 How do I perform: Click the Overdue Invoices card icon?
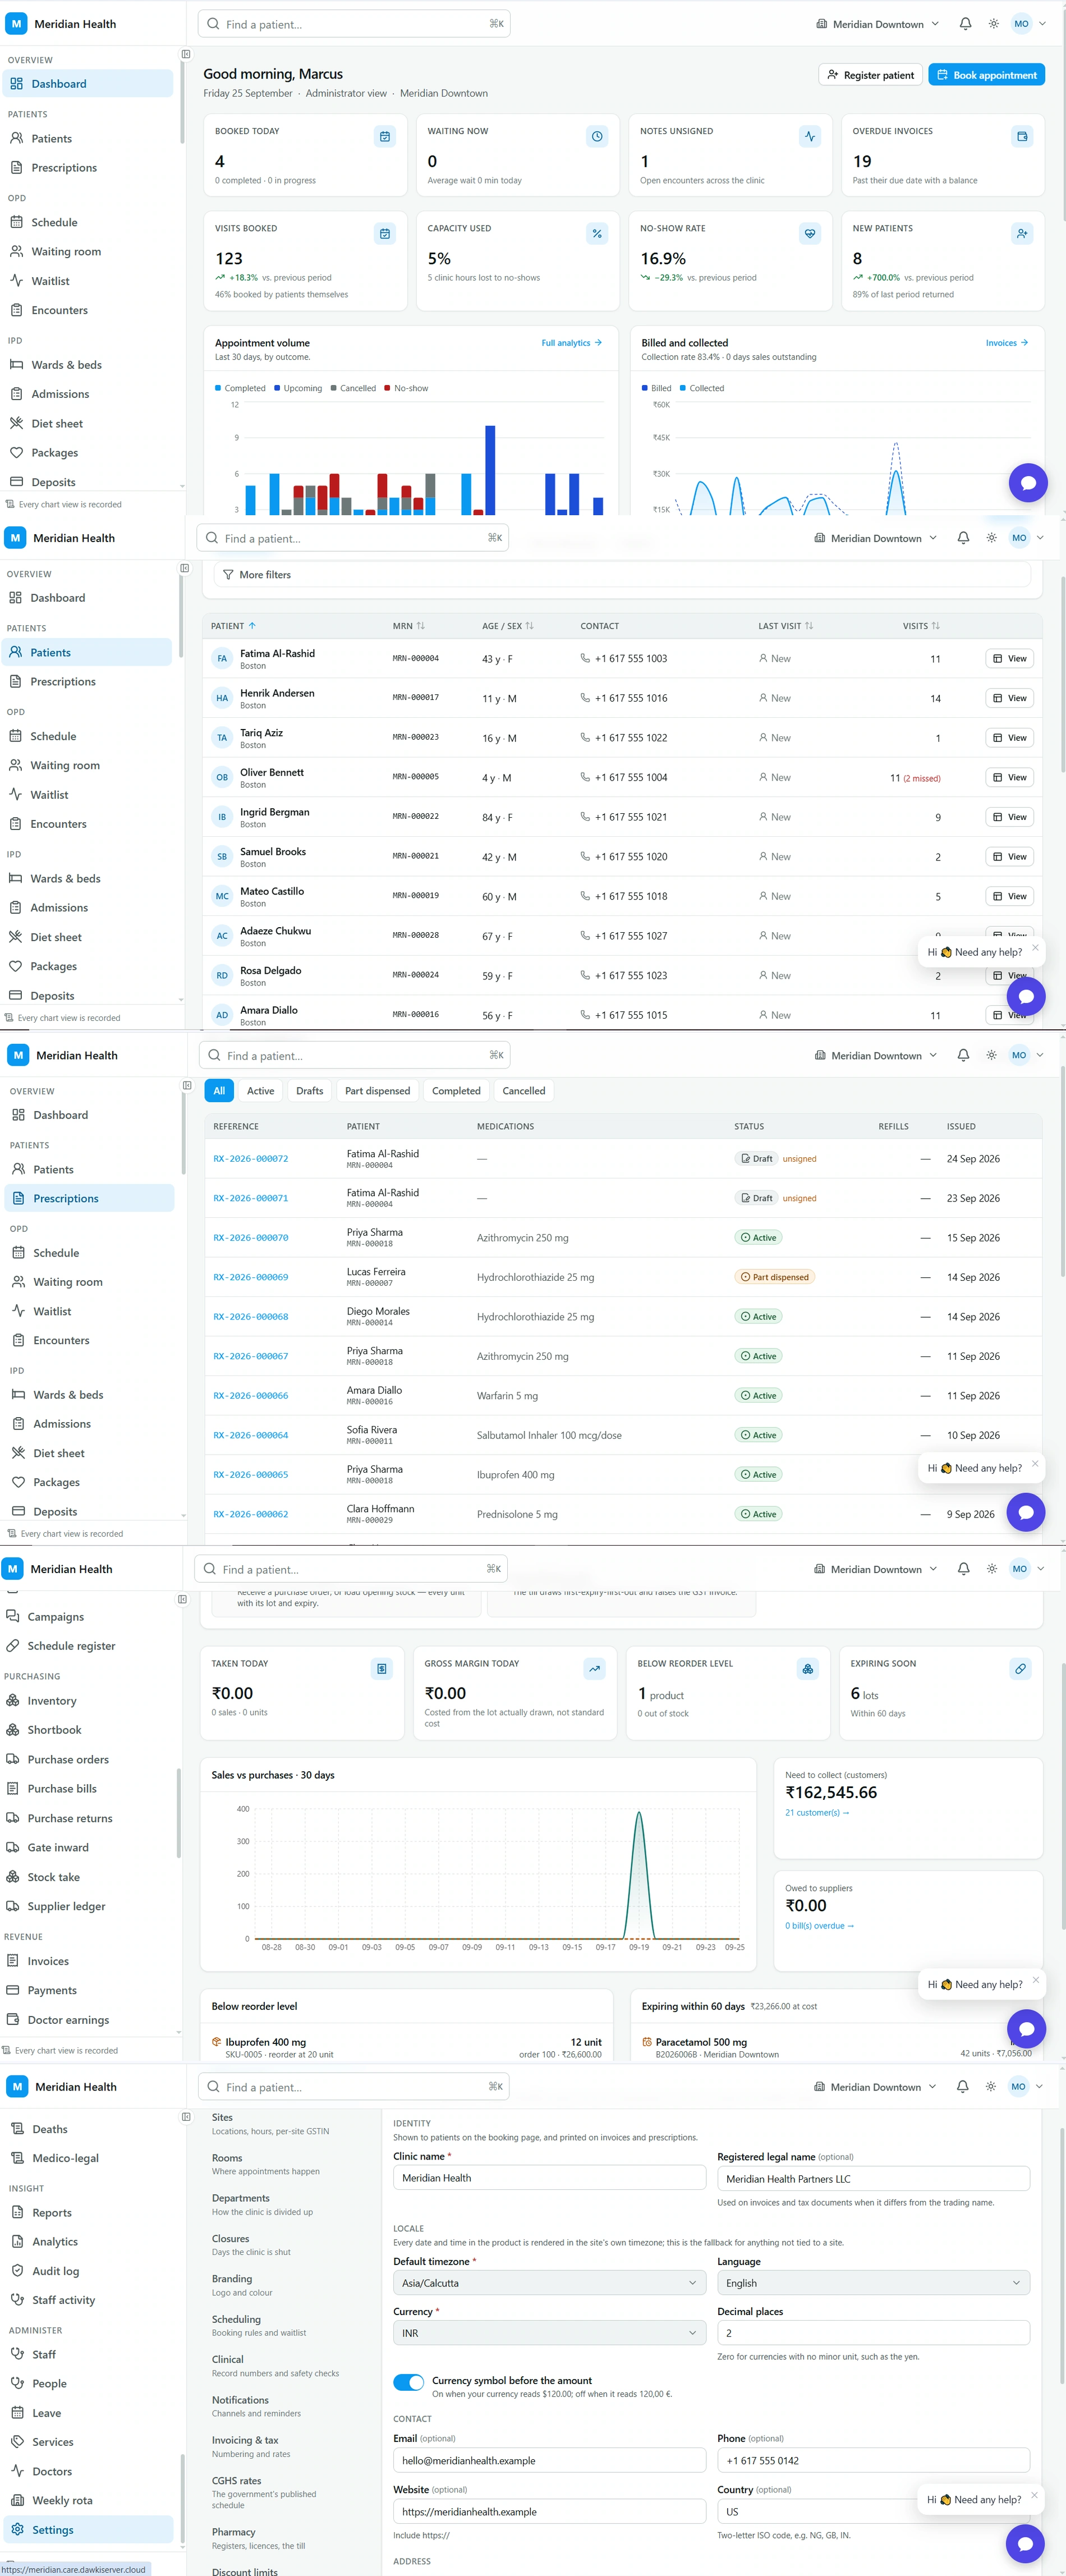tap(1022, 136)
